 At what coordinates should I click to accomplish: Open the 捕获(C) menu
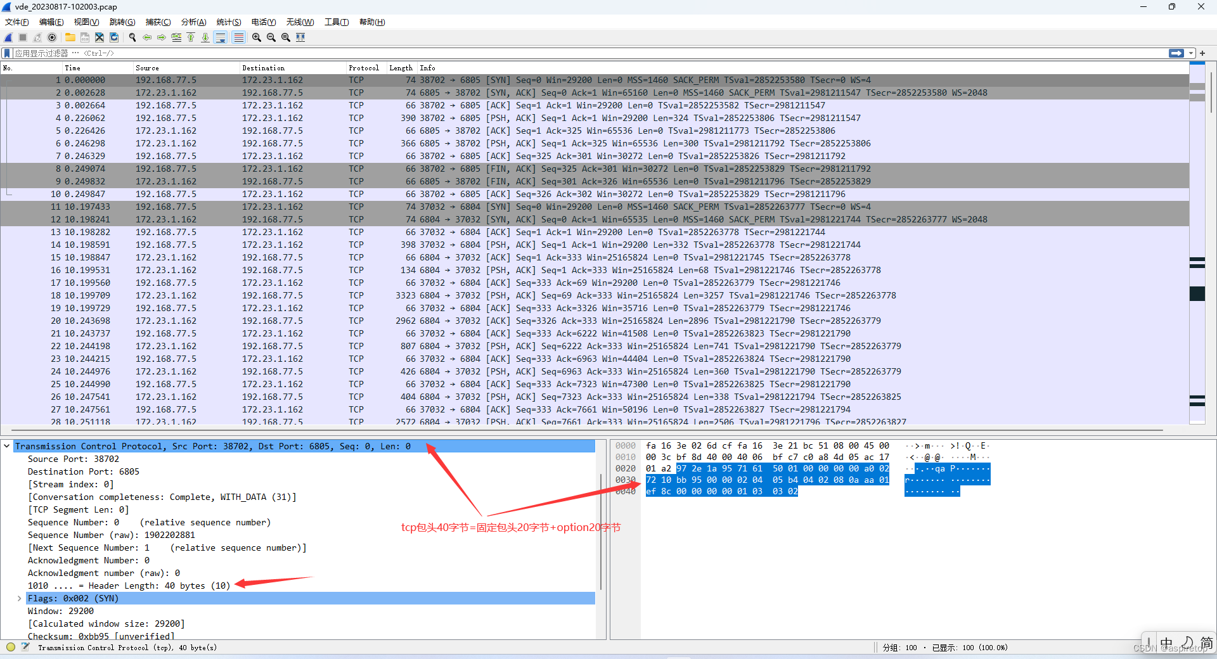pyautogui.click(x=158, y=22)
